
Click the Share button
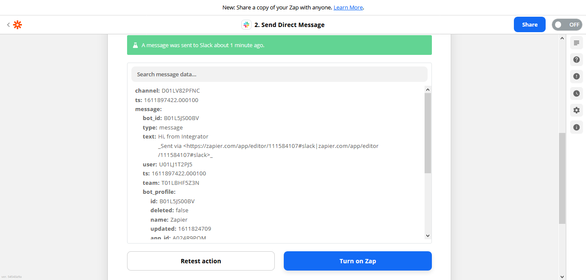(529, 25)
